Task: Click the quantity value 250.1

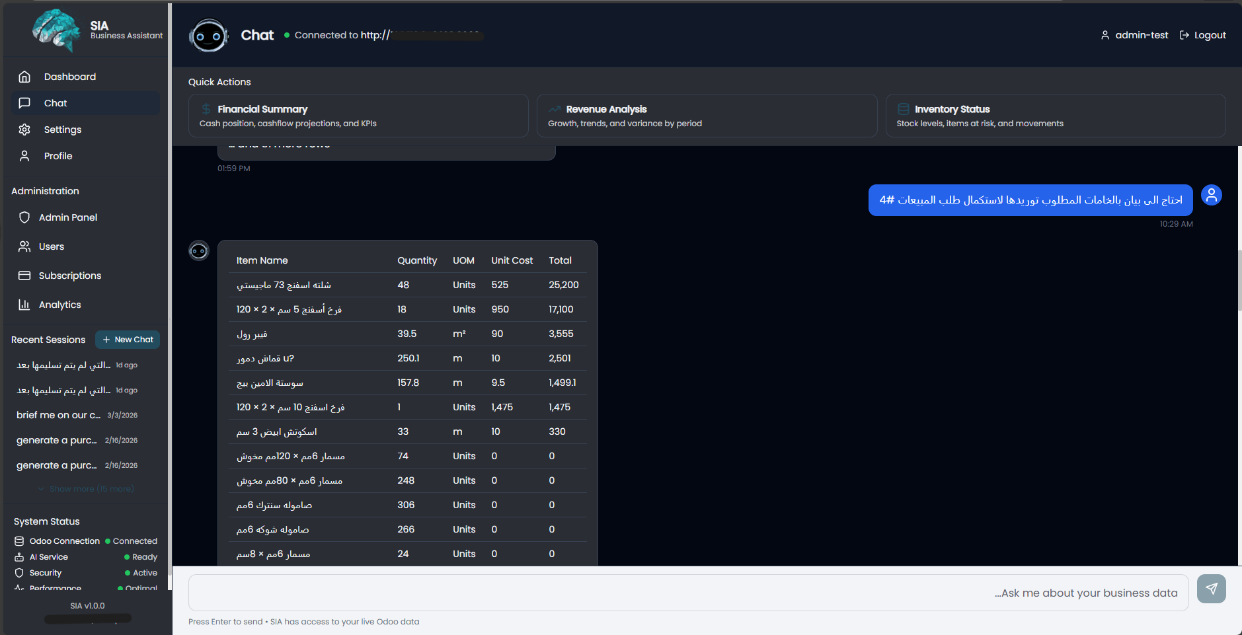Action: coord(408,358)
